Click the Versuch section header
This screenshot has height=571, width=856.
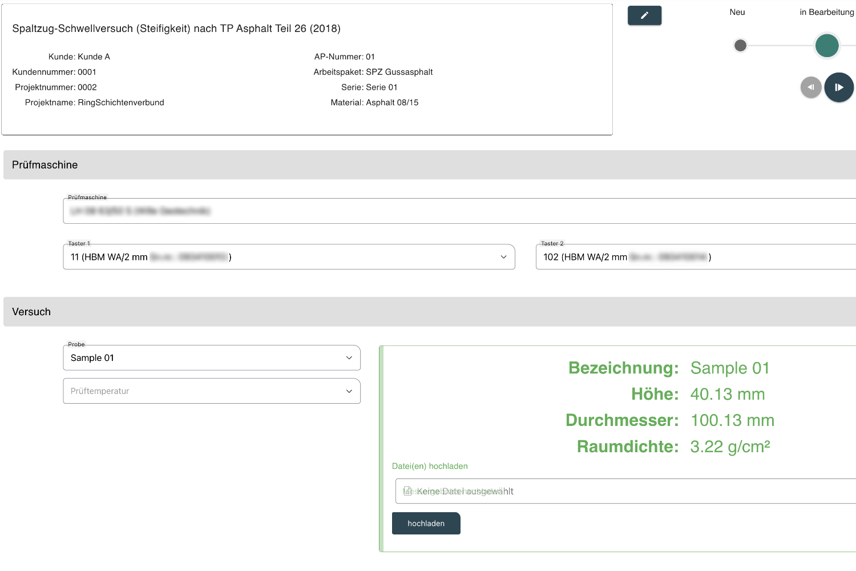pyautogui.click(x=31, y=312)
